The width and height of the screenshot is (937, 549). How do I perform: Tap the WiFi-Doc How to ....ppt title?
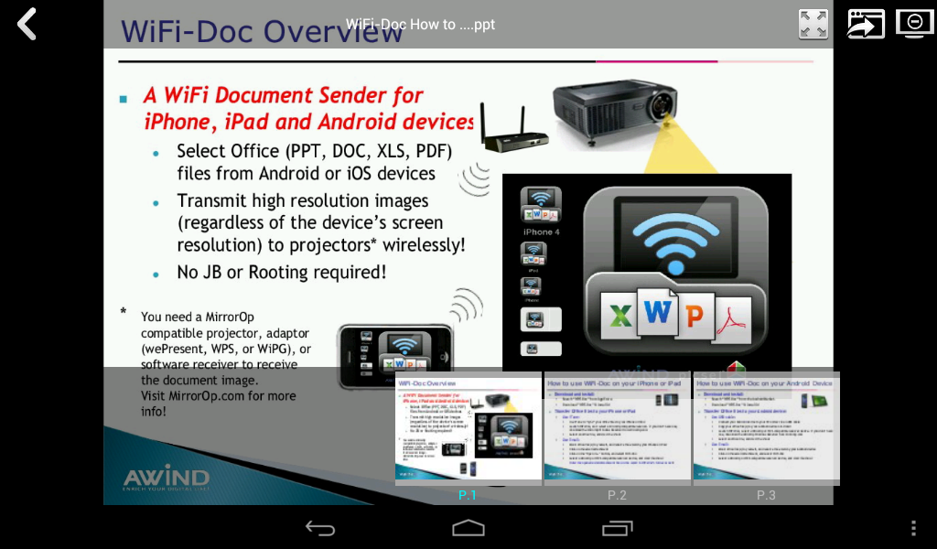point(420,25)
